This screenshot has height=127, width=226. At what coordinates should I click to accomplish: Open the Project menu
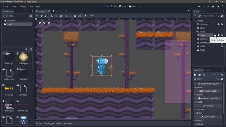[x=14, y=6]
